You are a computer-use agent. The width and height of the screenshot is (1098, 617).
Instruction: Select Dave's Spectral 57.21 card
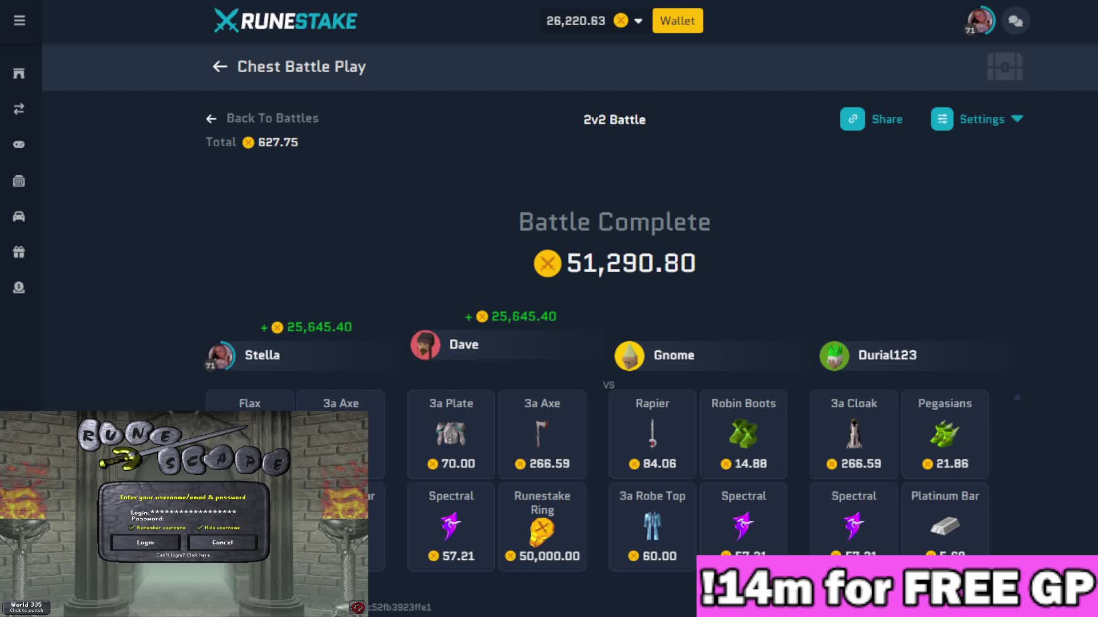[451, 527]
